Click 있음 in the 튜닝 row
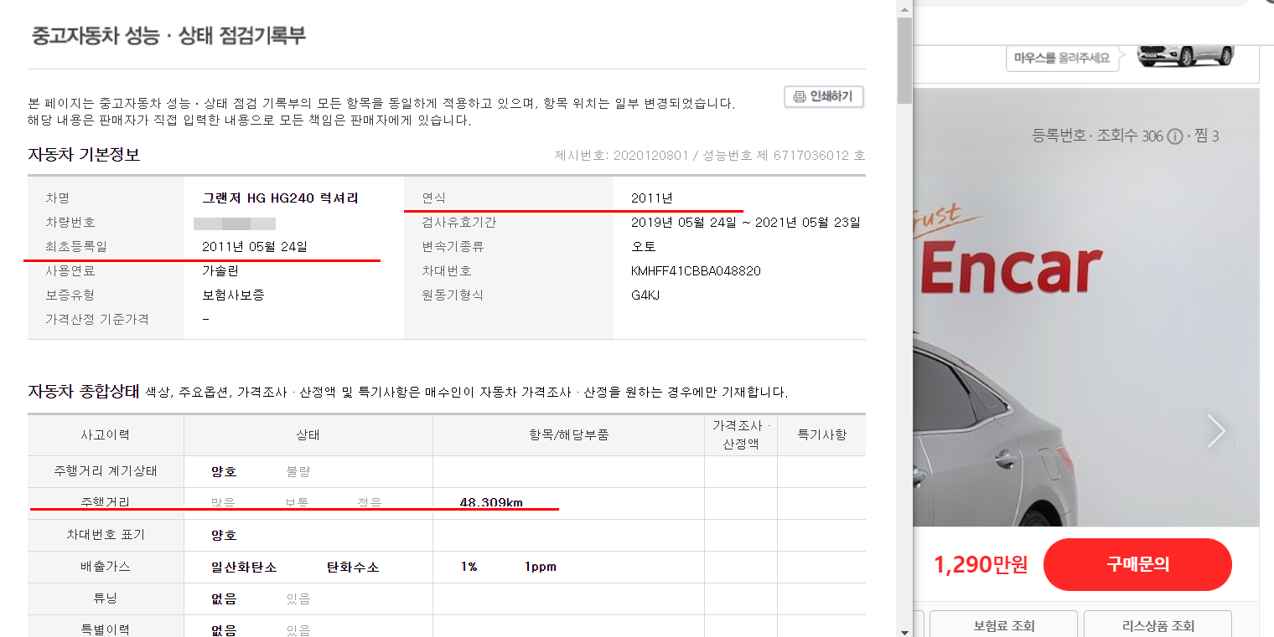Image resolution: width=1274 pixels, height=637 pixels. pyautogui.click(x=298, y=599)
